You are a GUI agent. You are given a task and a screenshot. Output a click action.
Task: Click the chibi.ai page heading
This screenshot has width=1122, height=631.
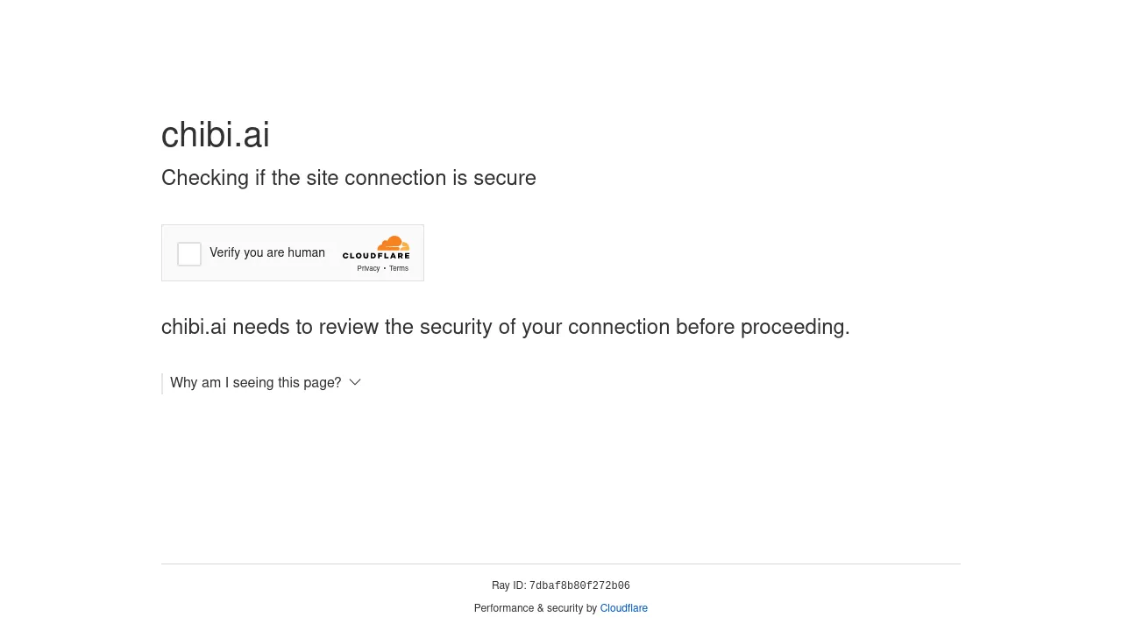(x=216, y=135)
